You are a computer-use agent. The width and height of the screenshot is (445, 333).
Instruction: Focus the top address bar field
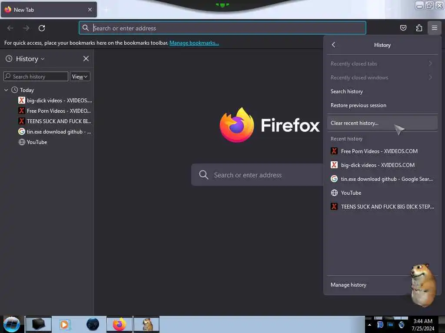222,28
